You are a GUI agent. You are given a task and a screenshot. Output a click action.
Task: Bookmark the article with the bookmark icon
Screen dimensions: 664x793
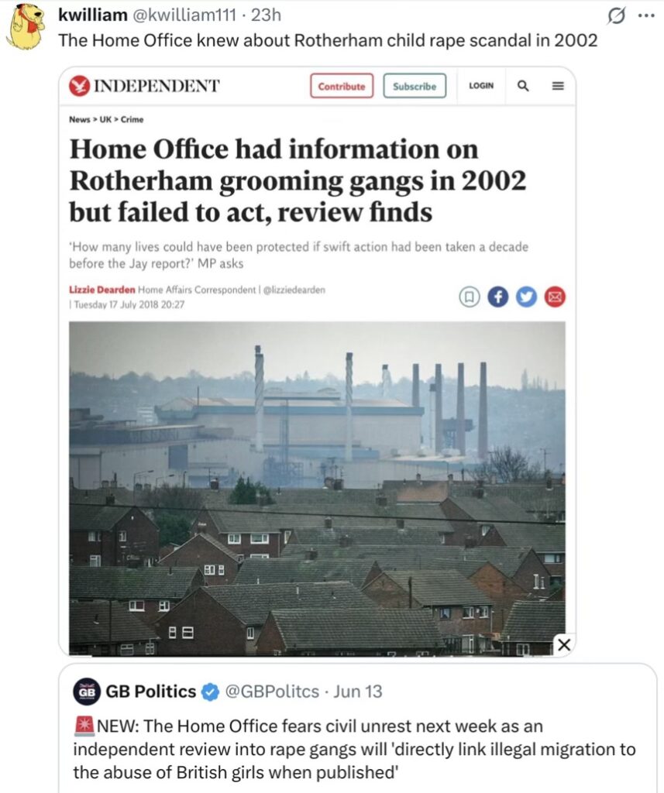[x=470, y=297]
